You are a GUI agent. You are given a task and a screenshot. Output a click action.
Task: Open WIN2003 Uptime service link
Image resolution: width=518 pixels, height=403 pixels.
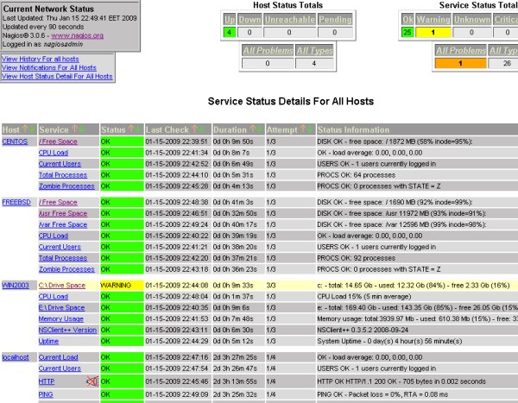pos(48,341)
